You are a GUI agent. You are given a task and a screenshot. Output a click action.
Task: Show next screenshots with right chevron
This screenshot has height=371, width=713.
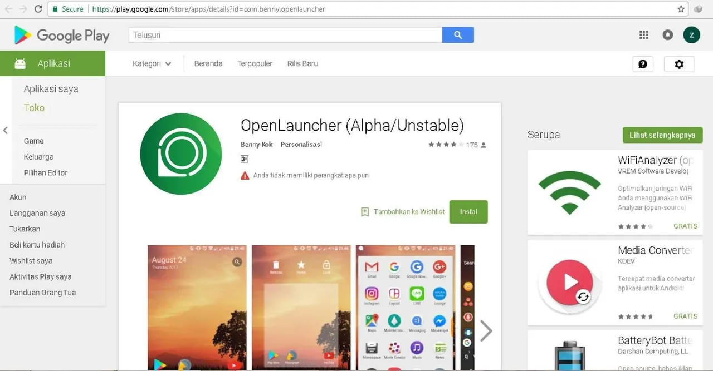486,330
